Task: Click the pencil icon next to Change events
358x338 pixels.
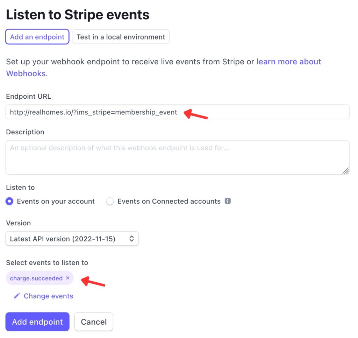Action: pyautogui.click(x=17, y=296)
